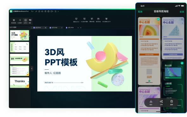Open a file with folder icon
The height and width of the screenshot is (117, 187).
click(42, 11)
